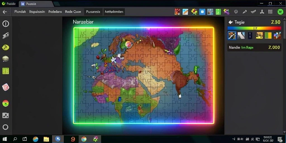Click the brush stroke toolbar icon
Viewport: 286px width, 143px height.
click(253, 12)
